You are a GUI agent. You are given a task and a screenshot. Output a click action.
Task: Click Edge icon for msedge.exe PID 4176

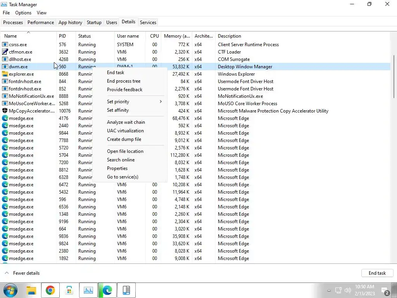tap(5, 118)
